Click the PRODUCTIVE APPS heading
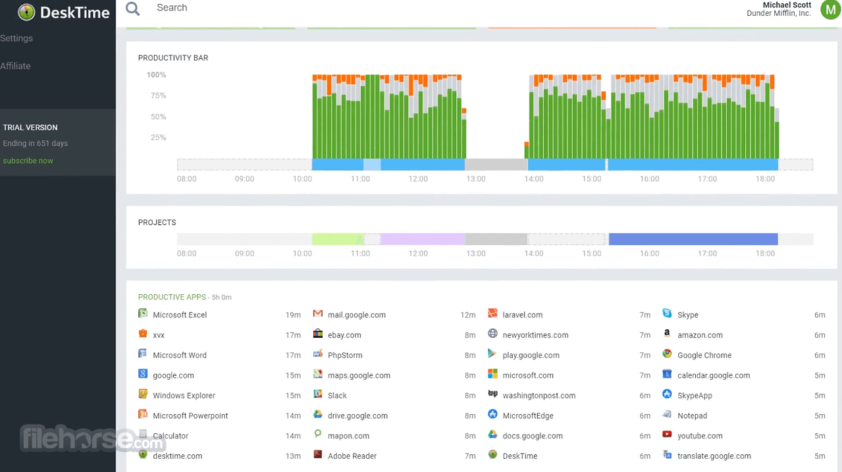Viewport: 842px width, 472px height. (172, 297)
